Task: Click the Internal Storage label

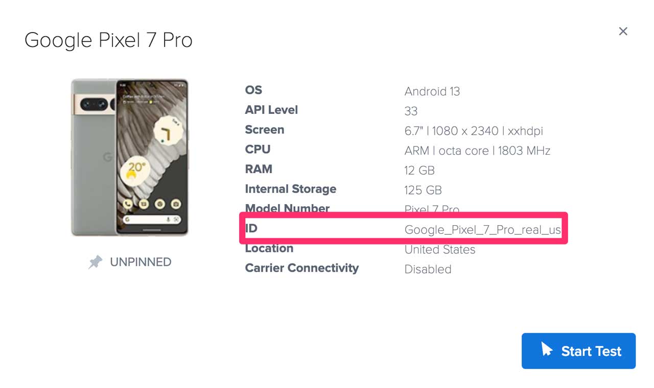Action: 291,189
